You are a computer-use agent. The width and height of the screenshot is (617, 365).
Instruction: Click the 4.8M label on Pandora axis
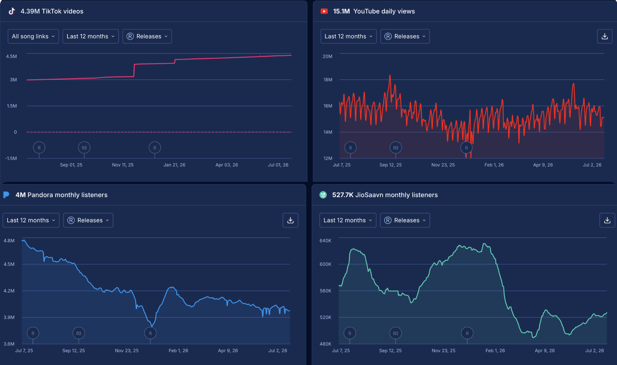[9, 240]
